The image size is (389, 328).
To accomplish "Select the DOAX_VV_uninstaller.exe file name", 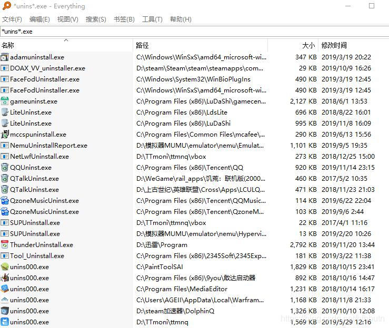I will coord(47,68).
